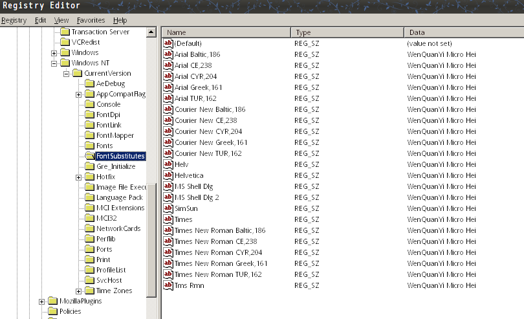Collapse the Windows NT tree node

pyautogui.click(x=54, y=63)
